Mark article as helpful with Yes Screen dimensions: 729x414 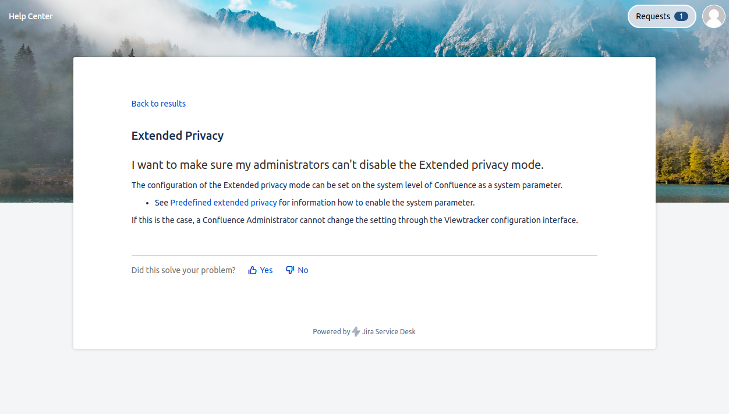[x=266, y=270]
